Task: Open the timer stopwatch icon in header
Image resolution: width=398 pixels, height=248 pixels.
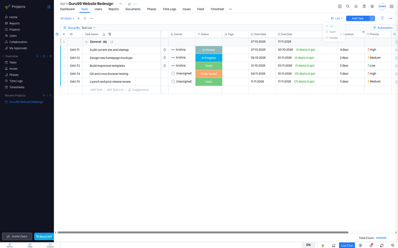Action: click(364, 6)
